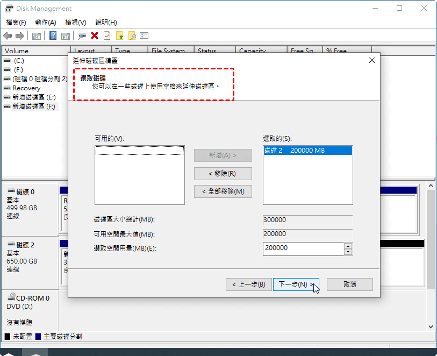The image size is (437, 356).
Task: Increase space amount with spinner up arrow
Action: point(348,246)
